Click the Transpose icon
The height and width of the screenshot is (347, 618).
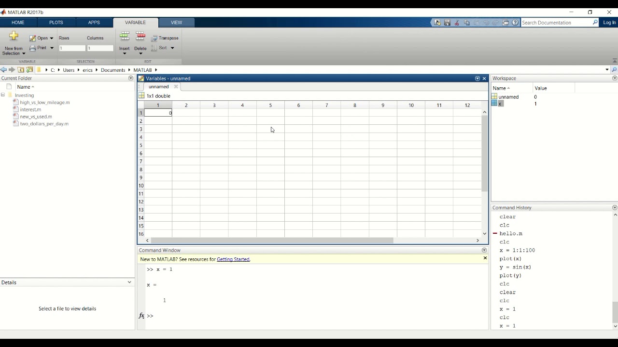point(154,38)
